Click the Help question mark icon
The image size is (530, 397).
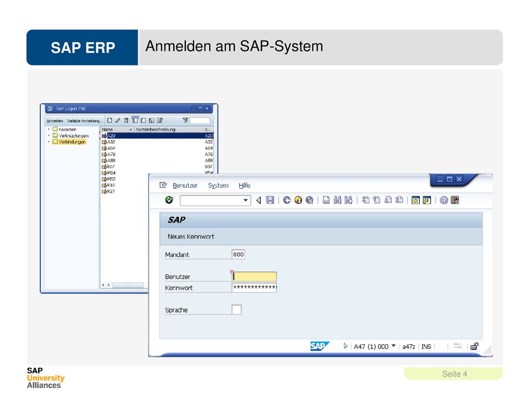point(444,200)
